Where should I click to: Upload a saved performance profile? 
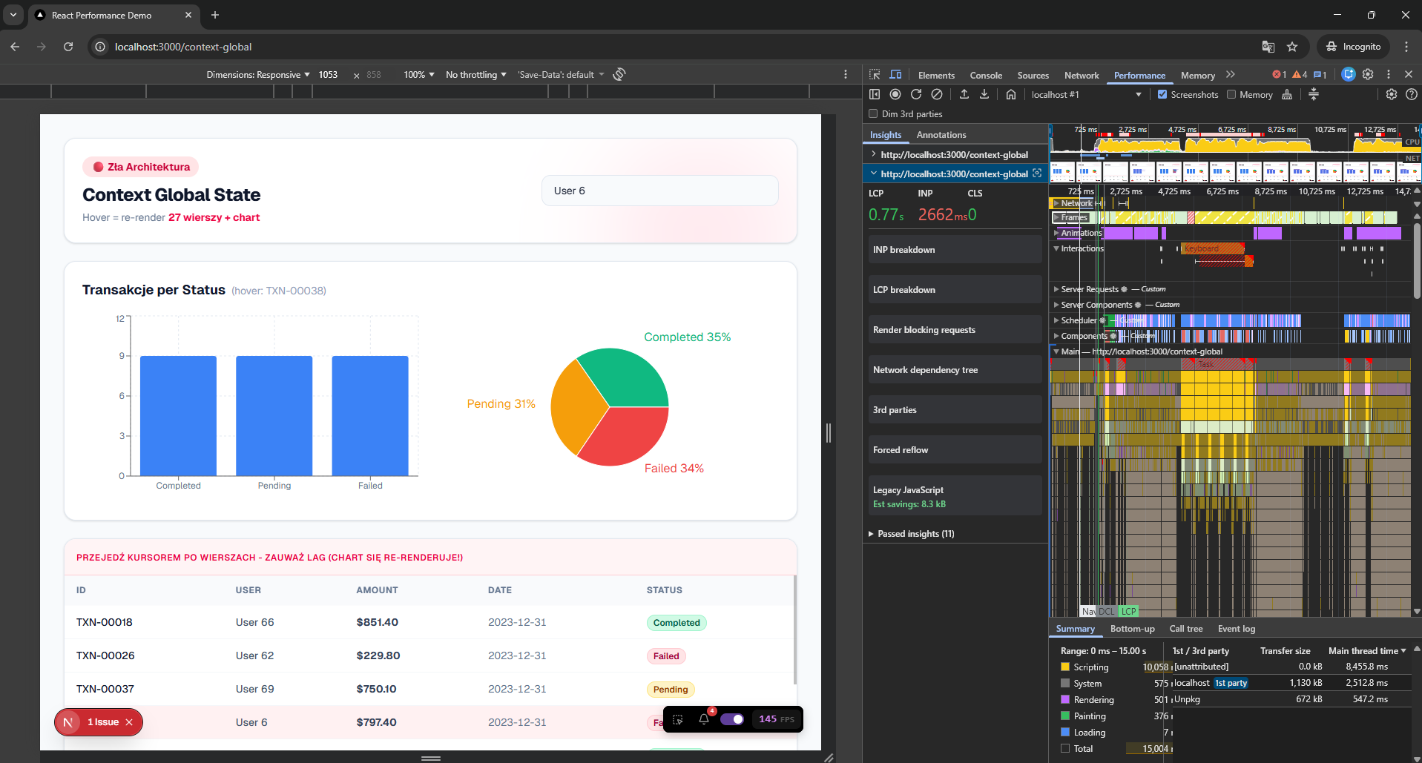click(964, 94)
